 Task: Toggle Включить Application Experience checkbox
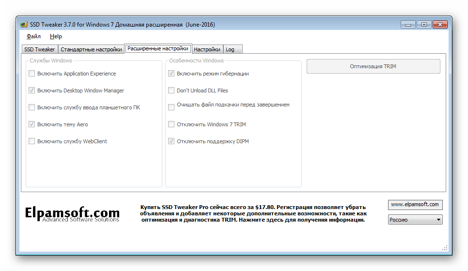(x=31, y=74)
